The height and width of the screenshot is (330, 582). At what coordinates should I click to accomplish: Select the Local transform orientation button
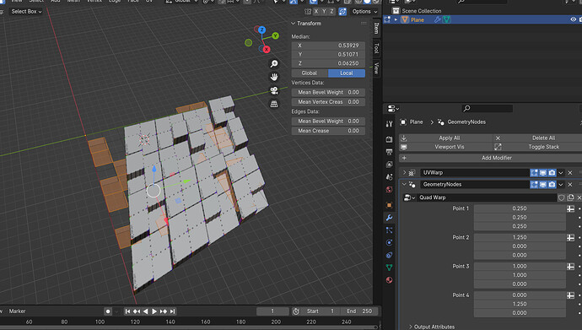pyautogui.click(x=347, y=73)
